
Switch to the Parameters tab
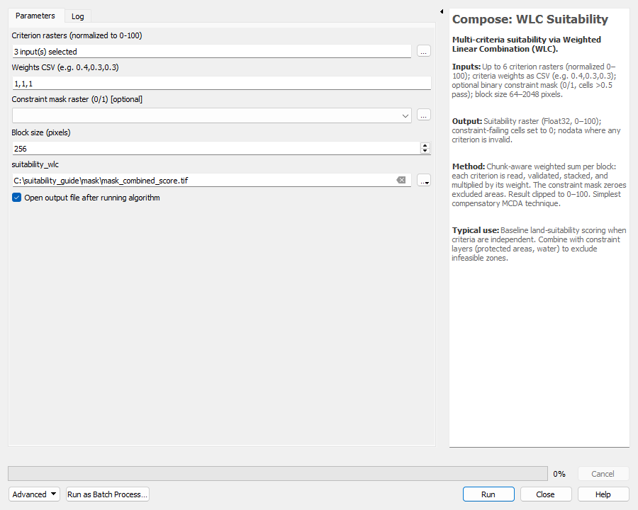click(x=35, y=16)
